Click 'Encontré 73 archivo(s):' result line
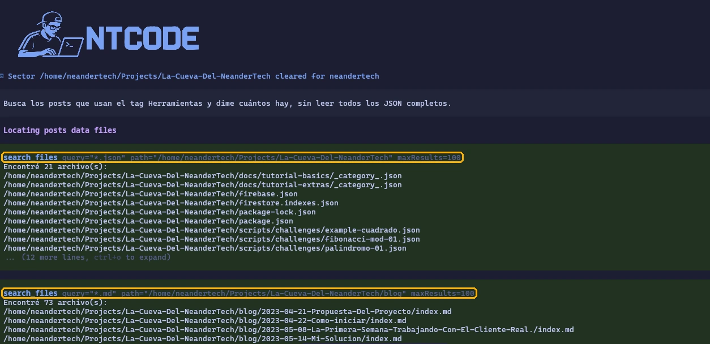Image resolution: width=710 pixels, height=344 pixels. point(55,302)
